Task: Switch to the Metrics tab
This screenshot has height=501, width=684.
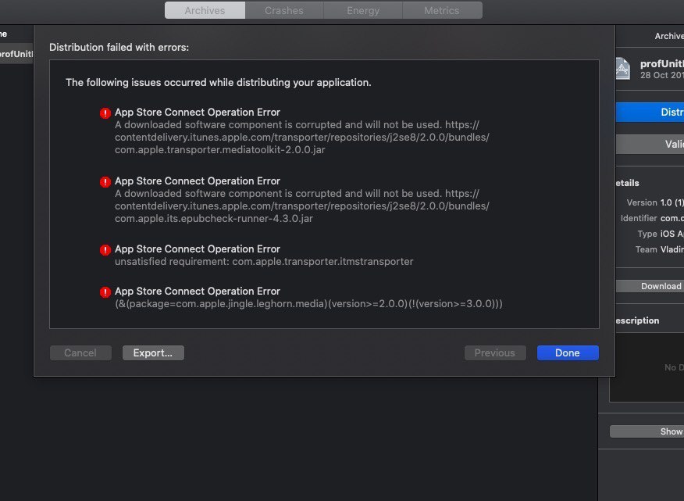Action: click(x=442, y=10)
